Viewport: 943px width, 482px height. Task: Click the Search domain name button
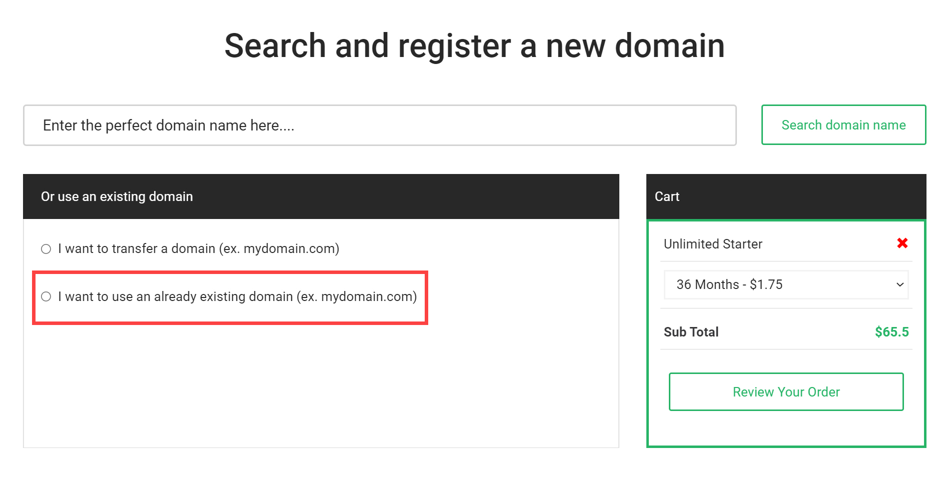tap(843, 125)
